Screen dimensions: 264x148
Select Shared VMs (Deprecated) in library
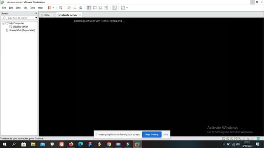pos(22,30)
